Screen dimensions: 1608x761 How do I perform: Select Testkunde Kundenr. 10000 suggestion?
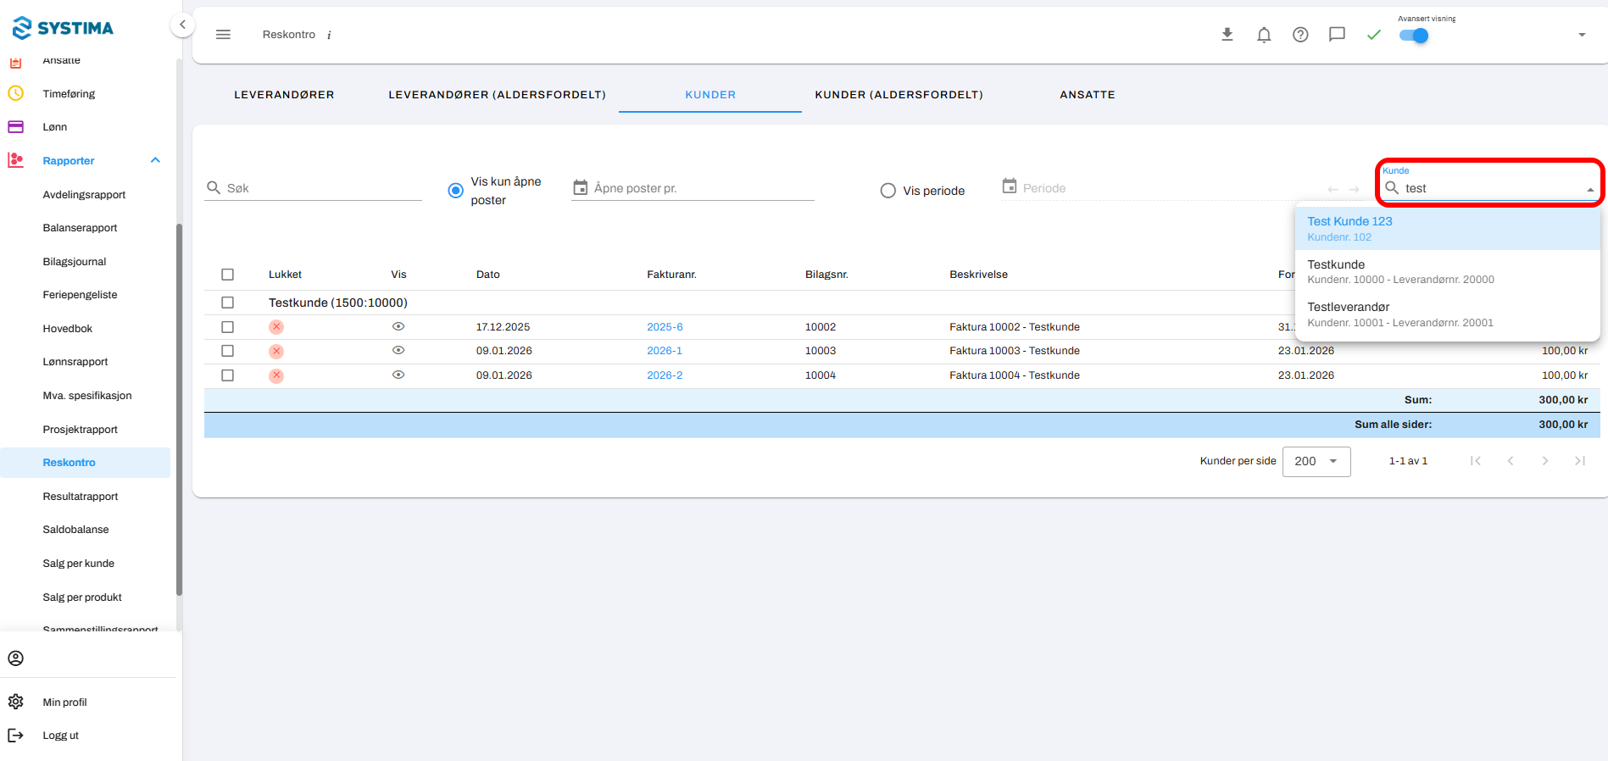point(1448,271)
